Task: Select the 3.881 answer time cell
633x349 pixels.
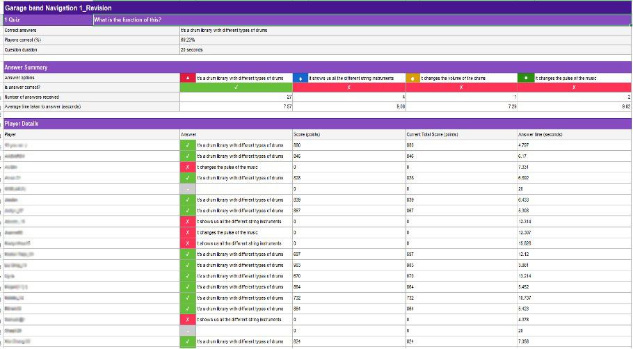Action: [x=574, y=265]
